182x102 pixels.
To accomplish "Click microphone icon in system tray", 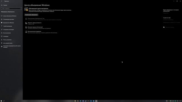I will [x=167, y=101].
